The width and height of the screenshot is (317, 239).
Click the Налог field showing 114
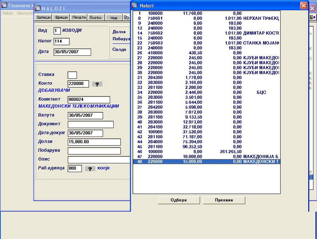click(61, 42)
